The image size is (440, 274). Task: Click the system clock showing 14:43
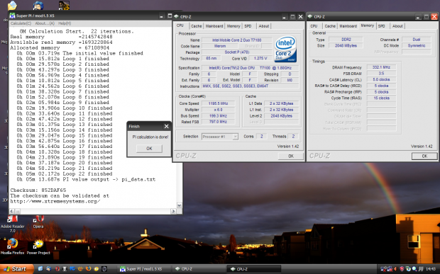coord(431,269)
